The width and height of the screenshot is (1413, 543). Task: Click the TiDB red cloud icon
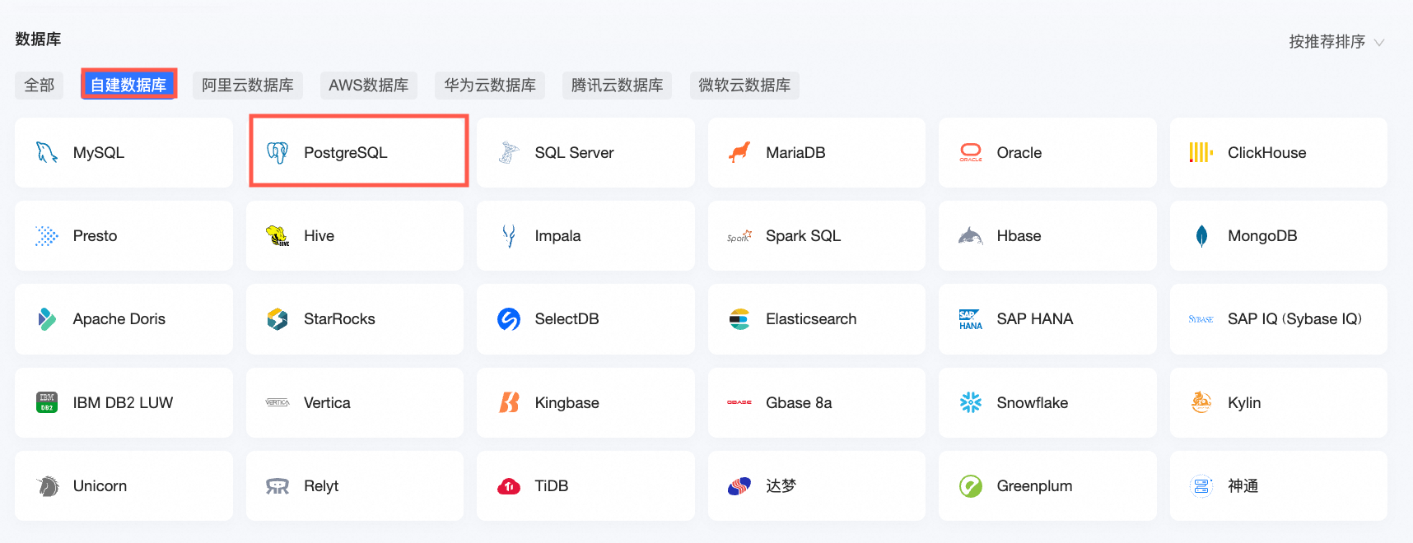tap(509, 486)
